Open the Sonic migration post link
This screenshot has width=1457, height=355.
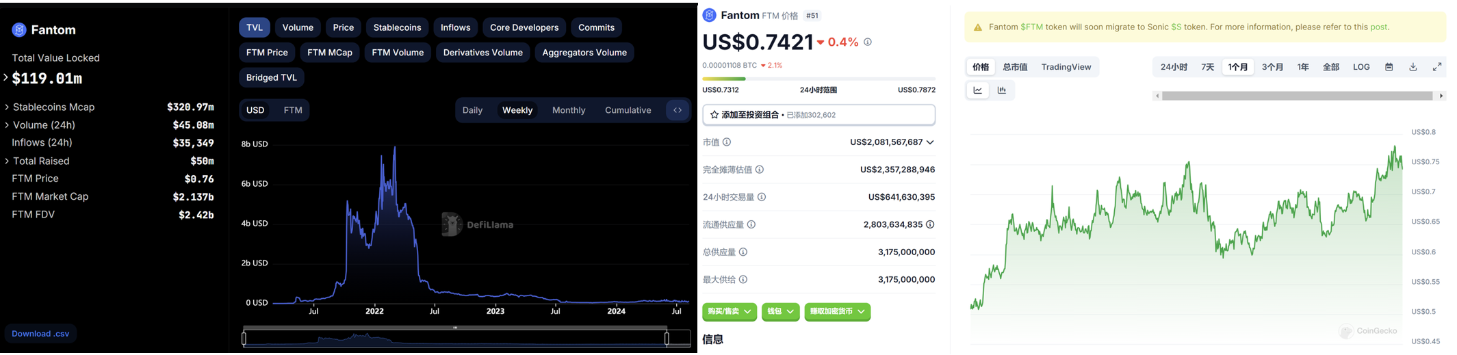coord(1378,27)
